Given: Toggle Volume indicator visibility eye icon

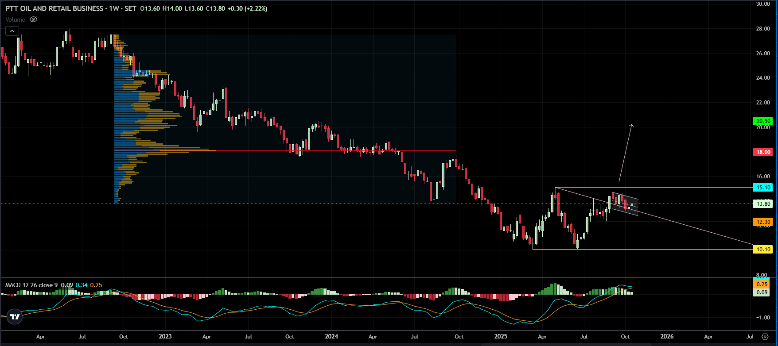Looking at the screenshot, I should (33, 19).
